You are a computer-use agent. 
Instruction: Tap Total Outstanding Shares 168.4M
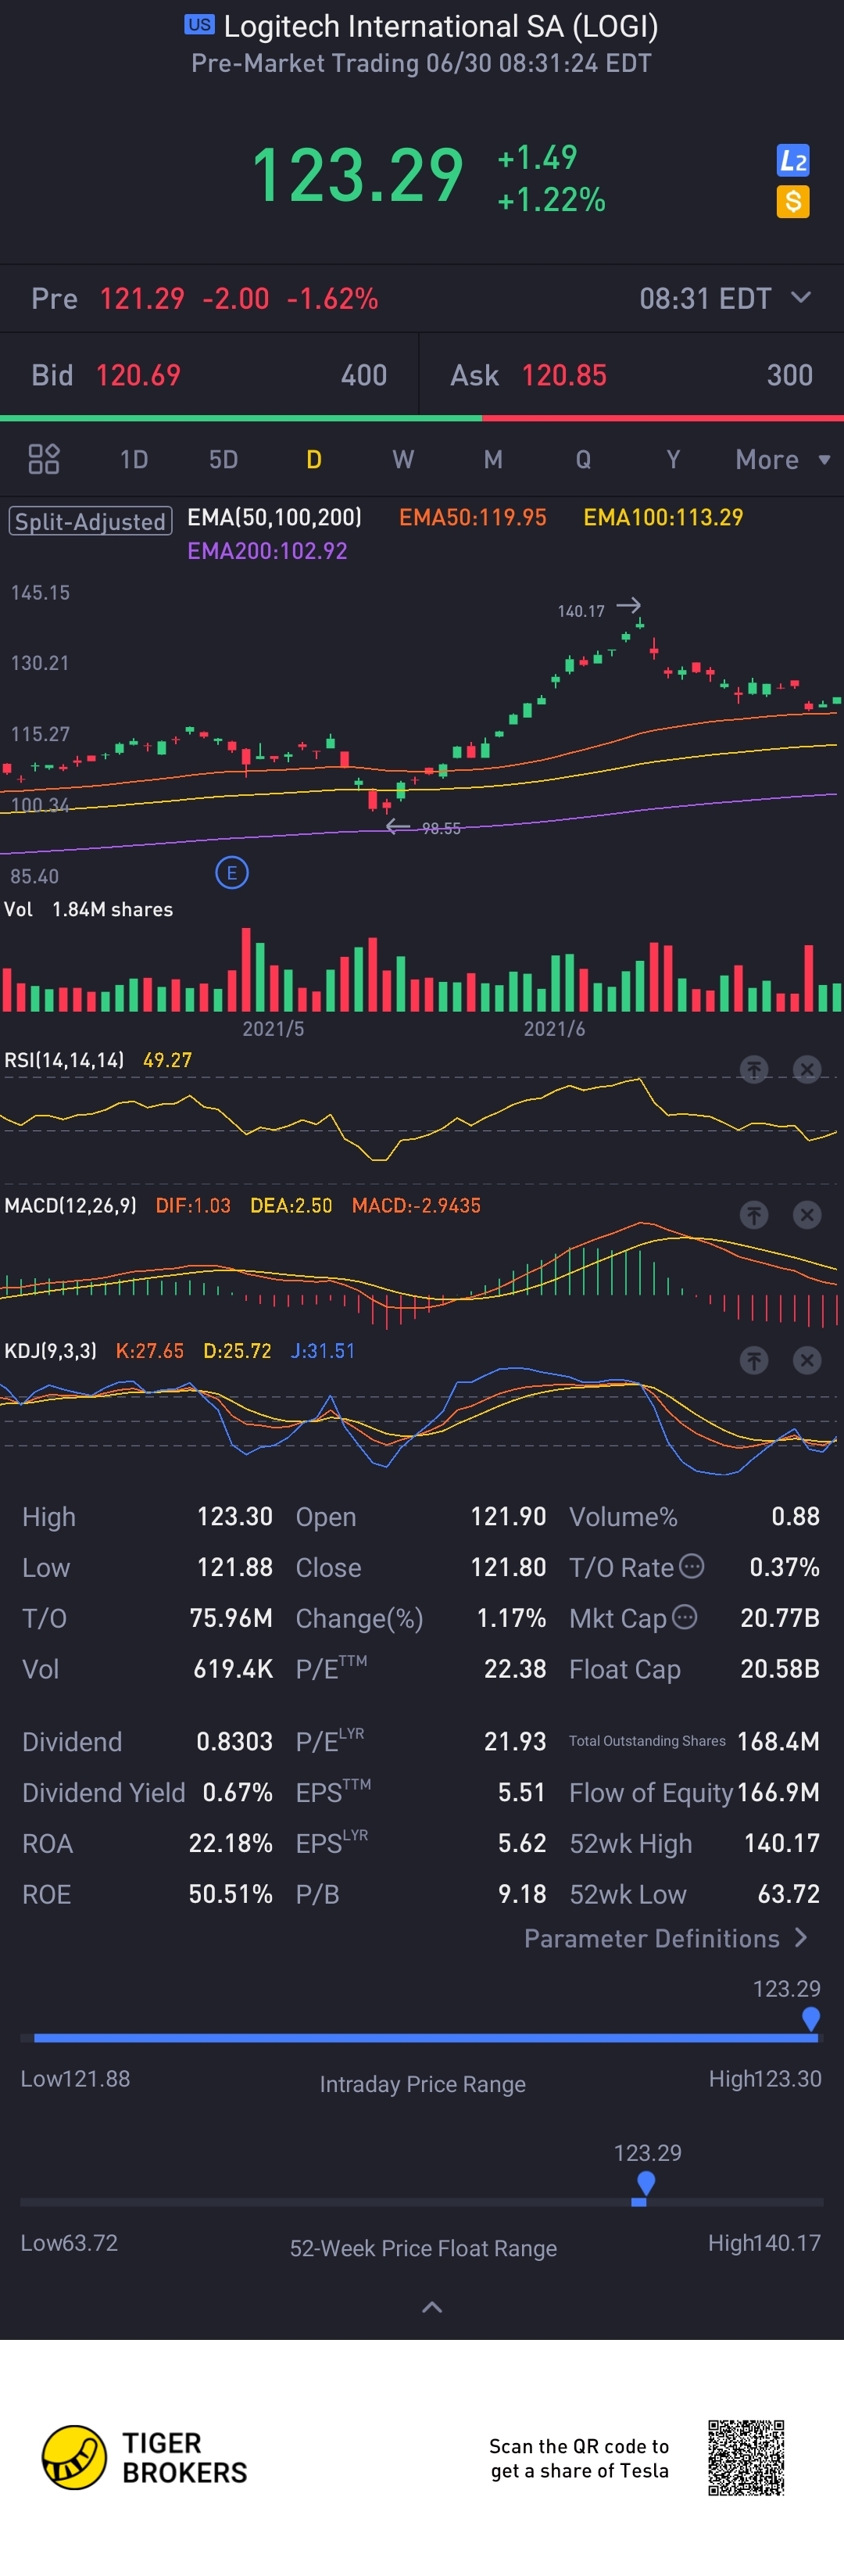pos(694,1741)
